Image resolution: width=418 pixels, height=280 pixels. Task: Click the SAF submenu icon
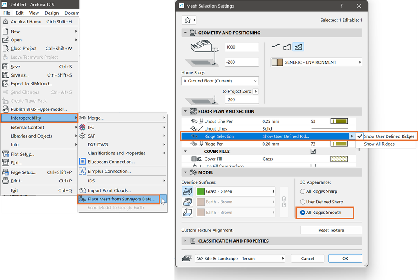click(83, 136)
